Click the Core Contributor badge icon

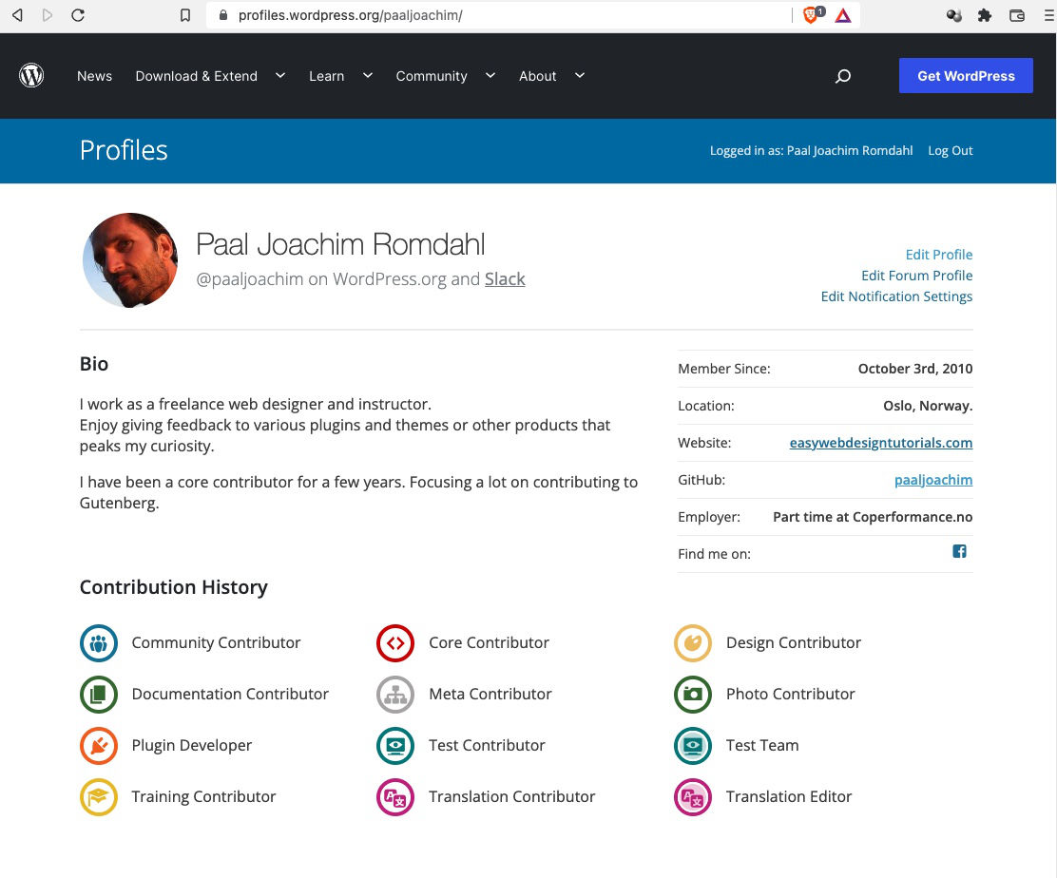coord(395,643)
